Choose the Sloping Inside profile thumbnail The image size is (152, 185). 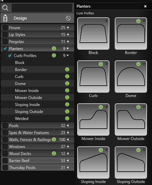click(93, 163)
